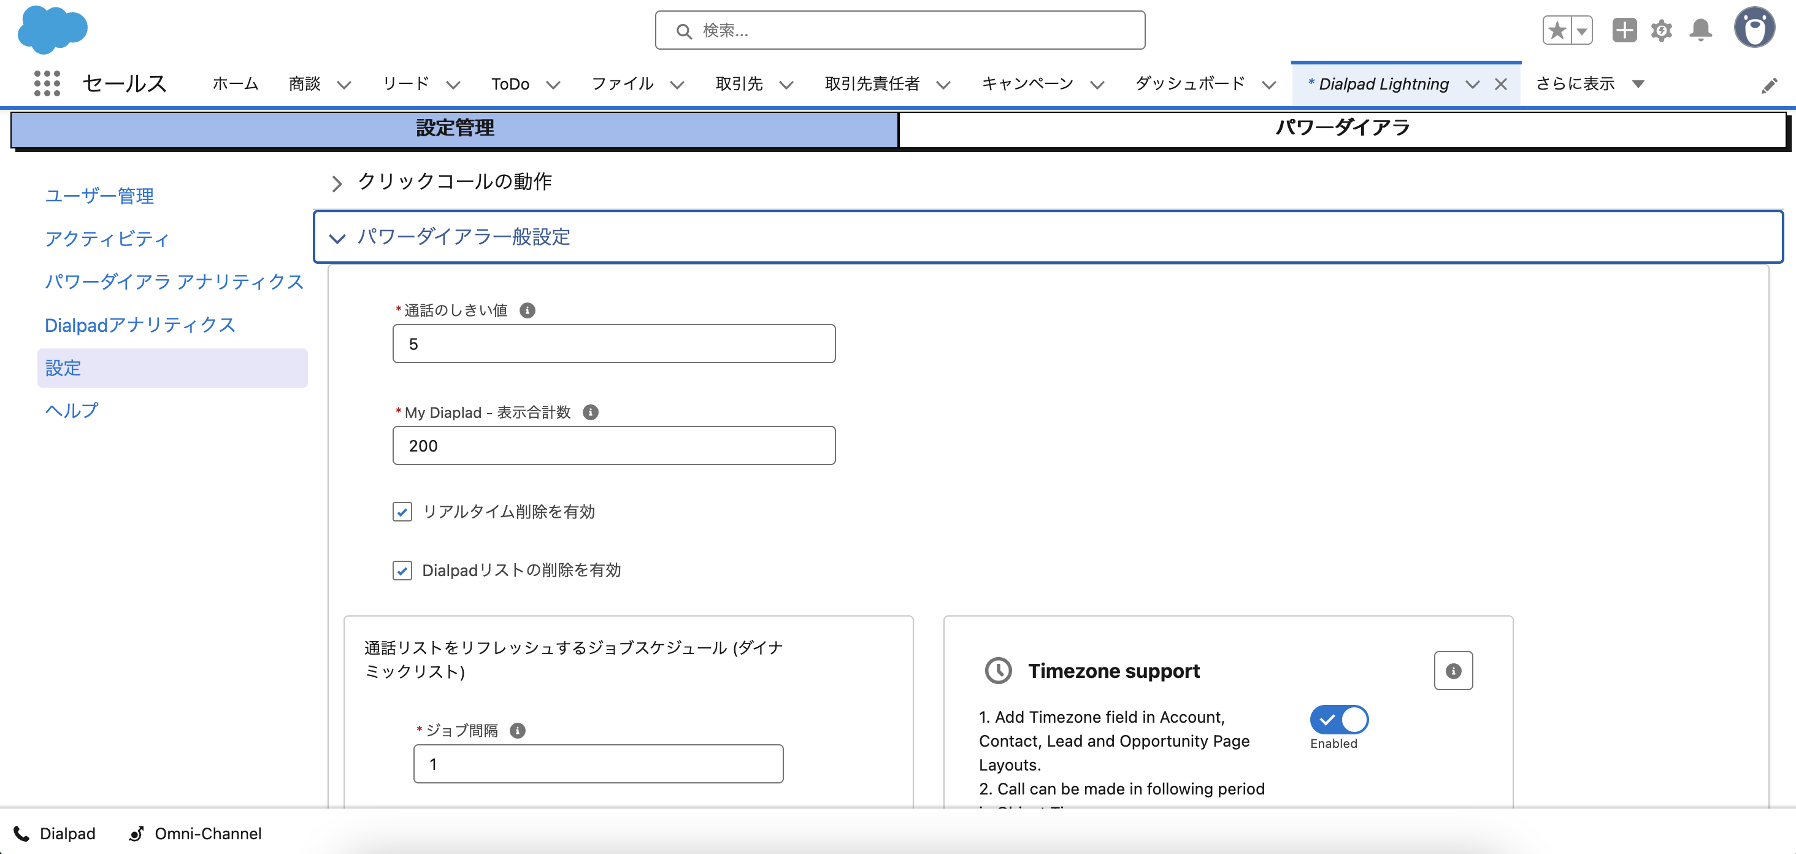The width and height of the screenshot is (1796, 854).
Task: Toggle Dialpadリストの削除を有効 checkbox
Action: point(402,571)
